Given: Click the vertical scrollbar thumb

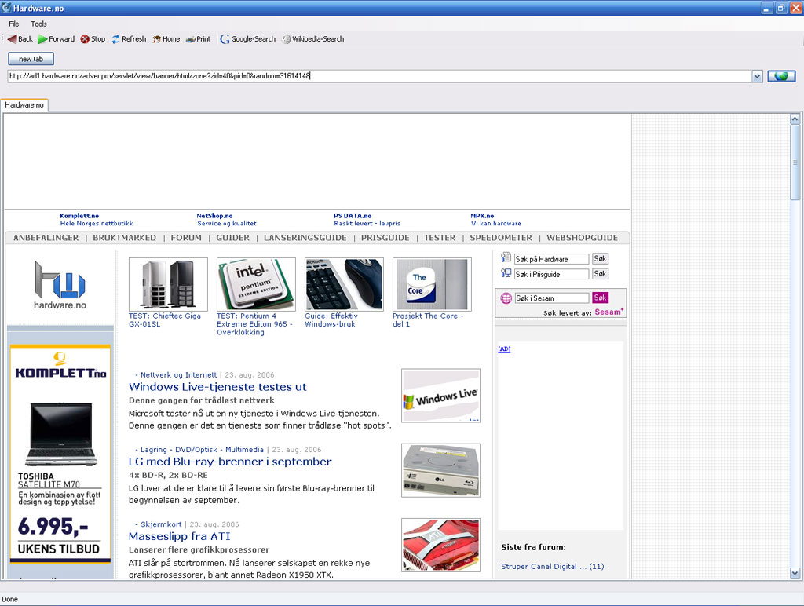Looking at the screenshot, I should [x=795, y=163].
